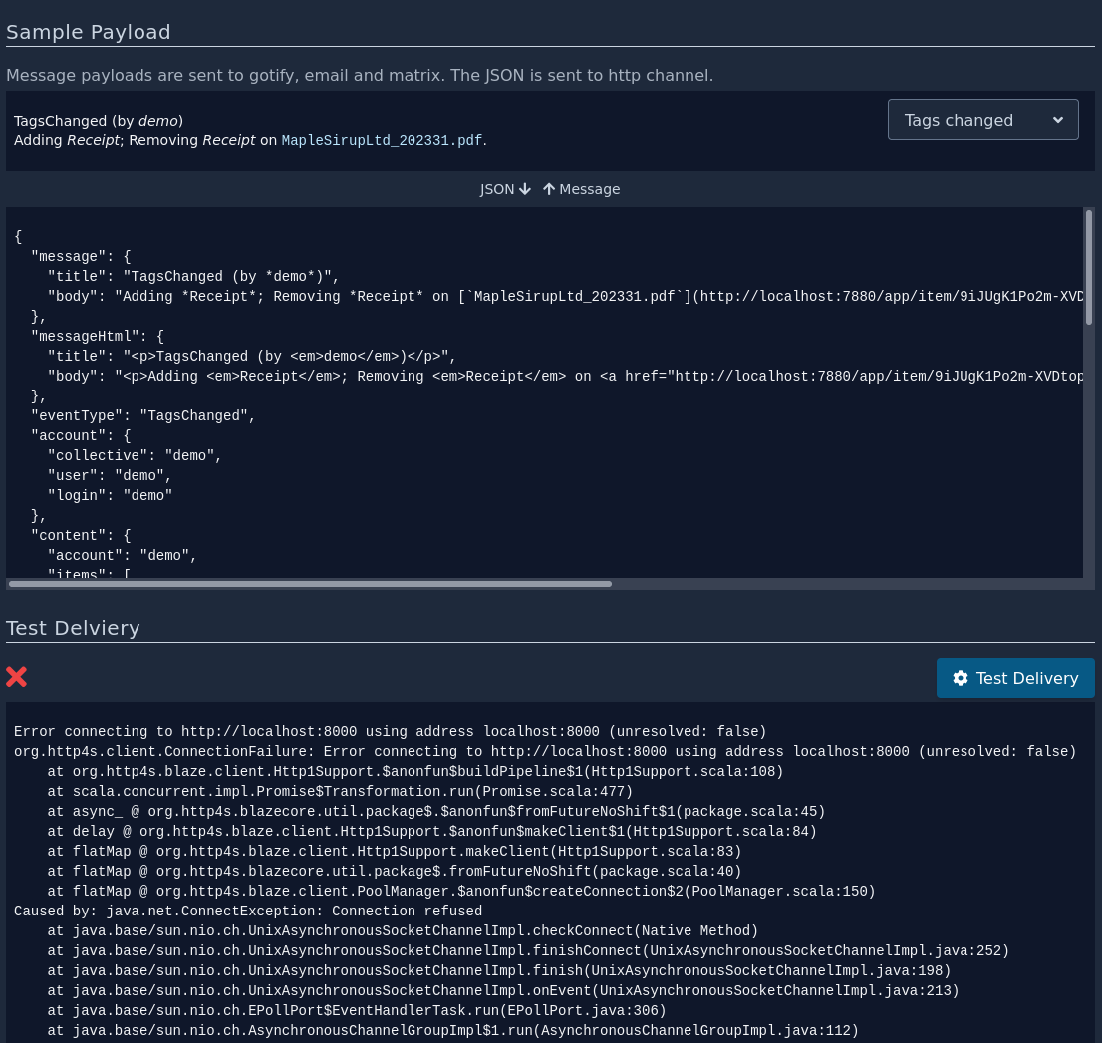Click the "Sample Payload" section heading
Image resolution: width=1102 pixels, height=1043 pixels.
pyautogui.click(x=89, y=32)
